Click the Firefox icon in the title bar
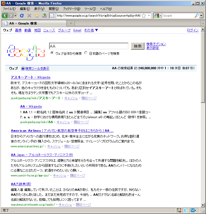206x214 pixels. tap(4, 3)
